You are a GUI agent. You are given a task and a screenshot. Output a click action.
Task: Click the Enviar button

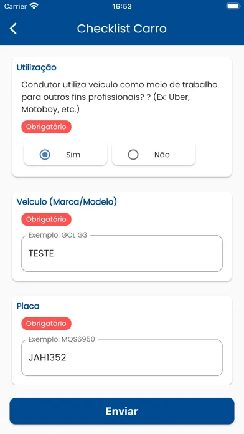(122, 411)
